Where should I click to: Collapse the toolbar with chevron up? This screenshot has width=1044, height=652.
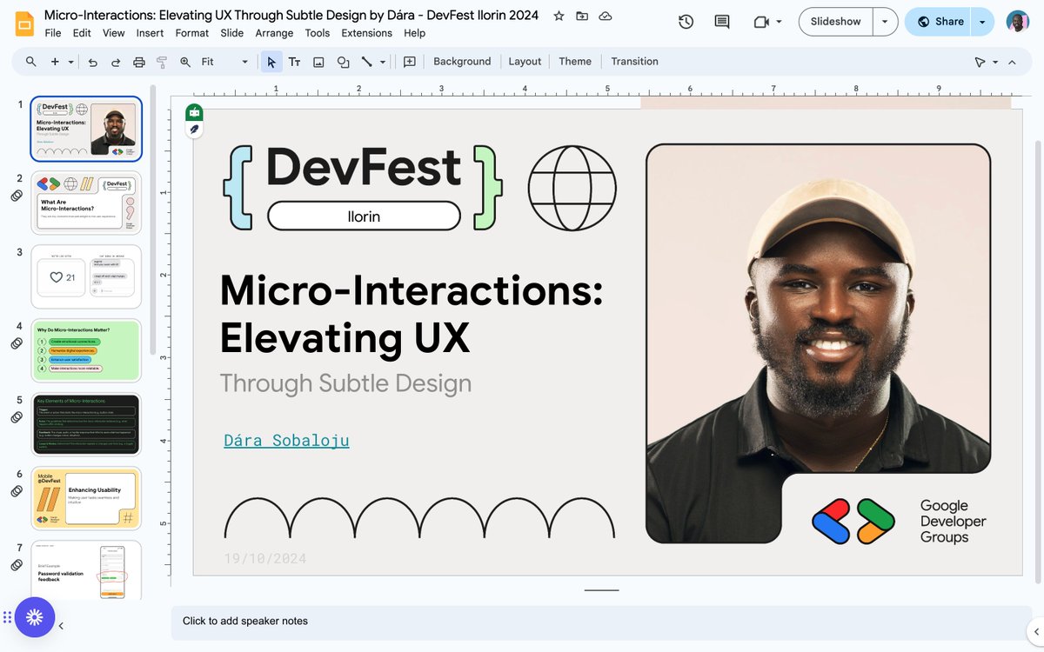coord(1012,62)
